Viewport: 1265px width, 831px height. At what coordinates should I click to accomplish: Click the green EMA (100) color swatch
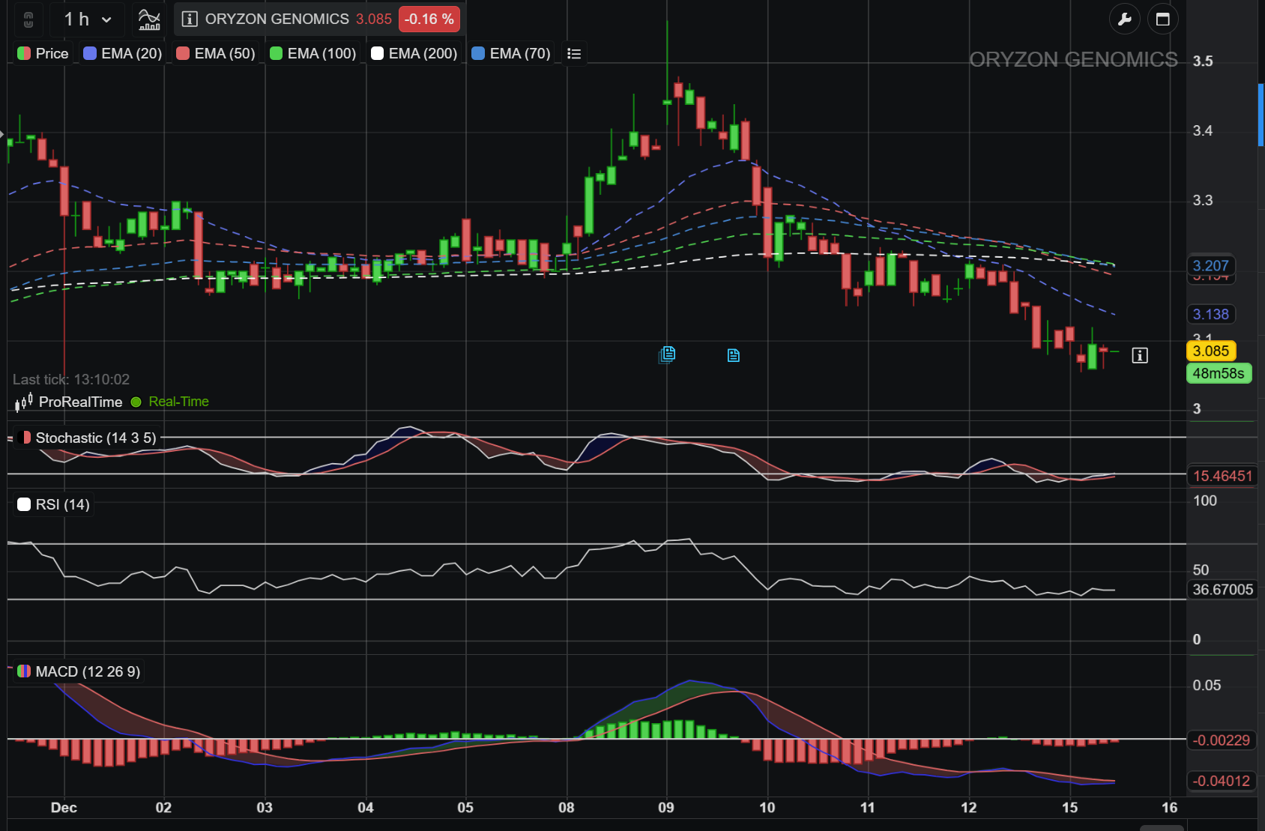[276, 53]
